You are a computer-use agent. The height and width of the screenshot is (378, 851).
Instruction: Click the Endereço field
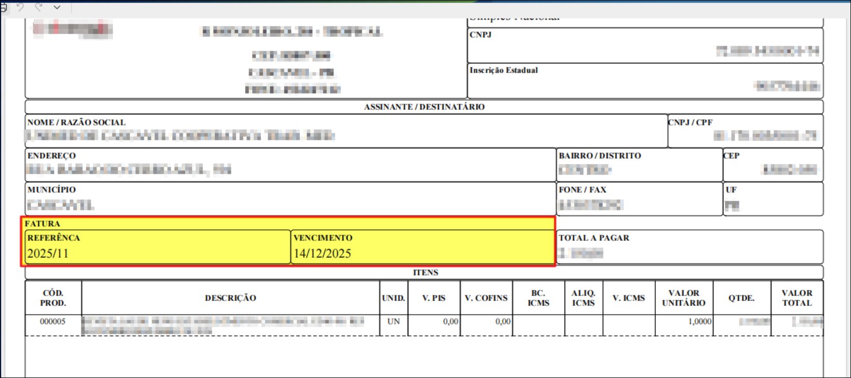pyautogui.click(x=290, y=165)
